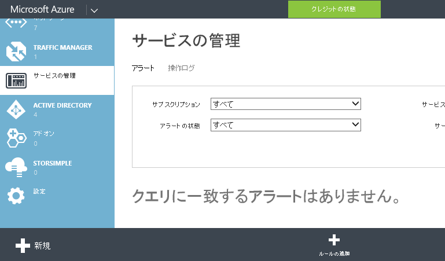
Task: Click the アドオン hexagon icon
Action: tap(16, 138)
